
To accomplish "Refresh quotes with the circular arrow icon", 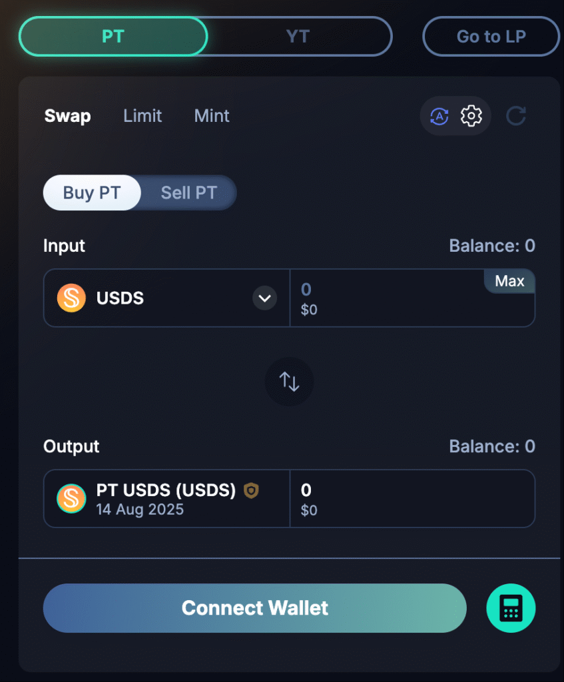I will [516, 116].
